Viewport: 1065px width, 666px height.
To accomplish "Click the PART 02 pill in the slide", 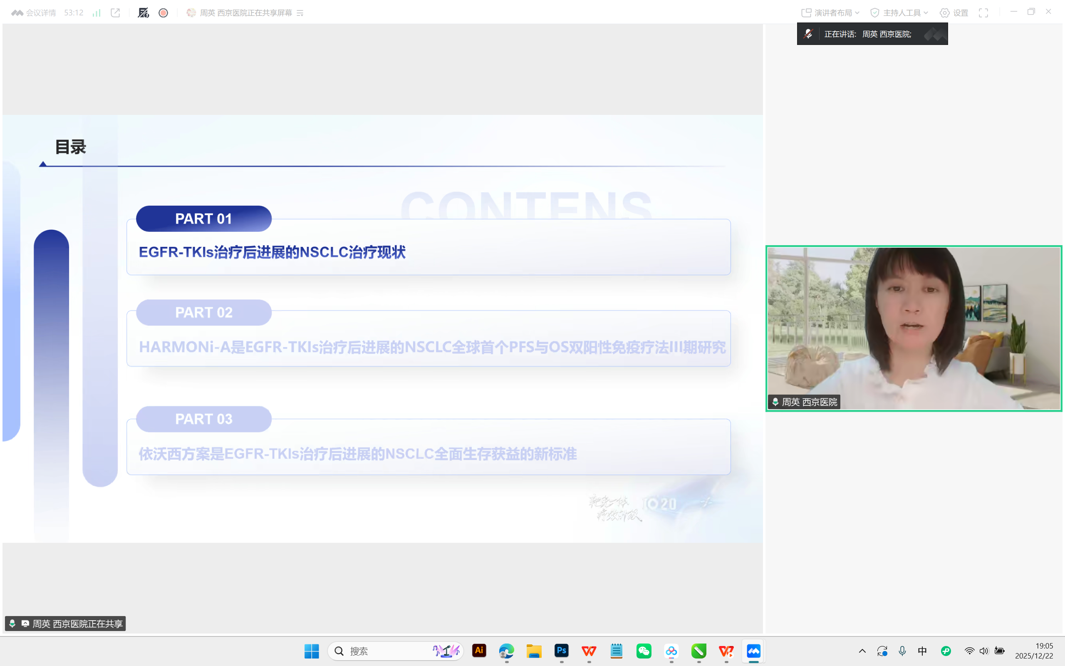I will (x=204, y=312).
